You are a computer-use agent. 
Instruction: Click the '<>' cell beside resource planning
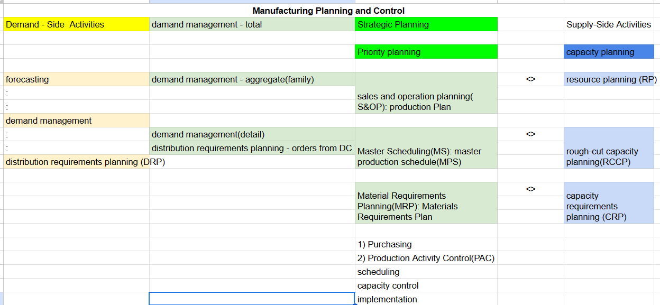(x=530, y=79)
